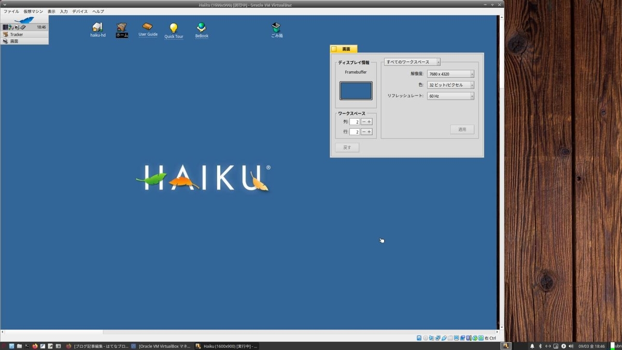
Task: Open the Firefox launcher in host taskbar
Action: click(x=35, y=346)
